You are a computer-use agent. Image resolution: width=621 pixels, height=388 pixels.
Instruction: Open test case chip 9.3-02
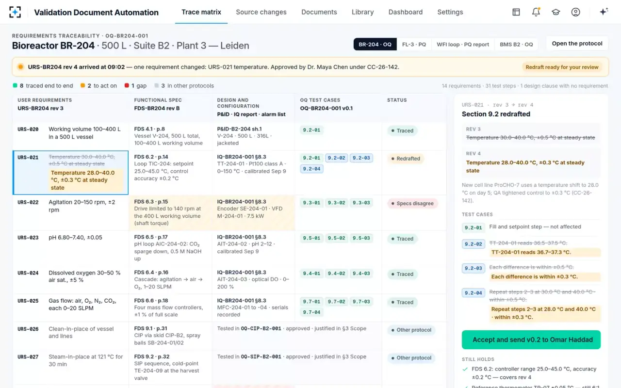tap(336, 203)
